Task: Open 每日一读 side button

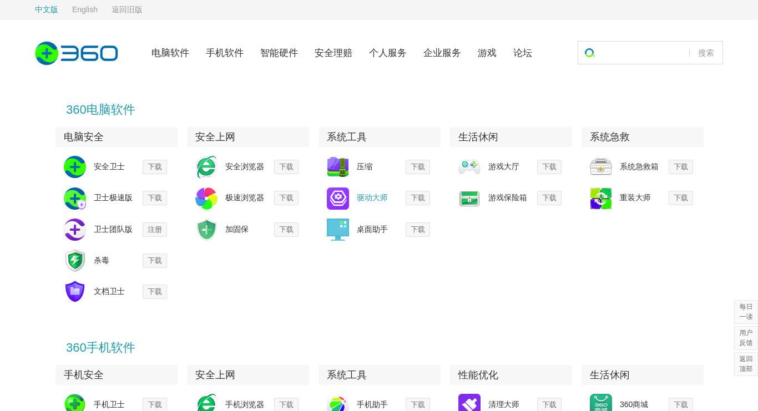Action: click(746, 312)
